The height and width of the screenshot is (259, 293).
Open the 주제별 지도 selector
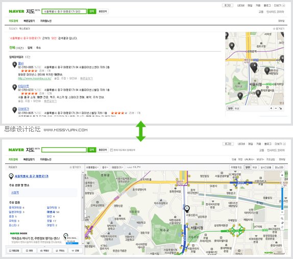(236, 167)
